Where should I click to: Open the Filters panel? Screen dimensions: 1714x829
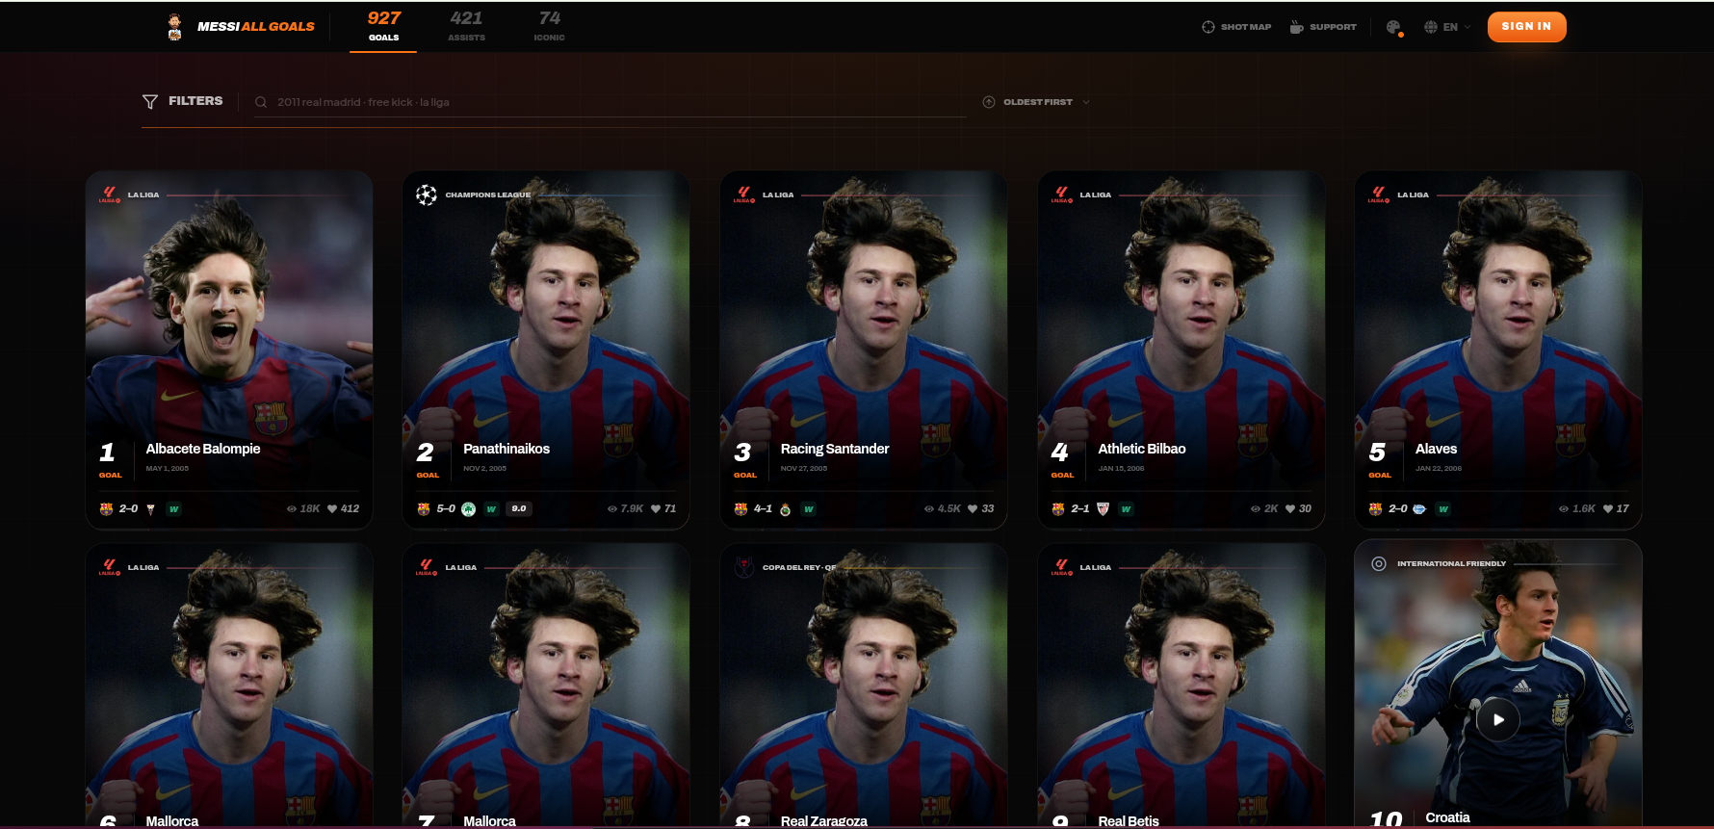pyautogui.click(x=183, y=101)
